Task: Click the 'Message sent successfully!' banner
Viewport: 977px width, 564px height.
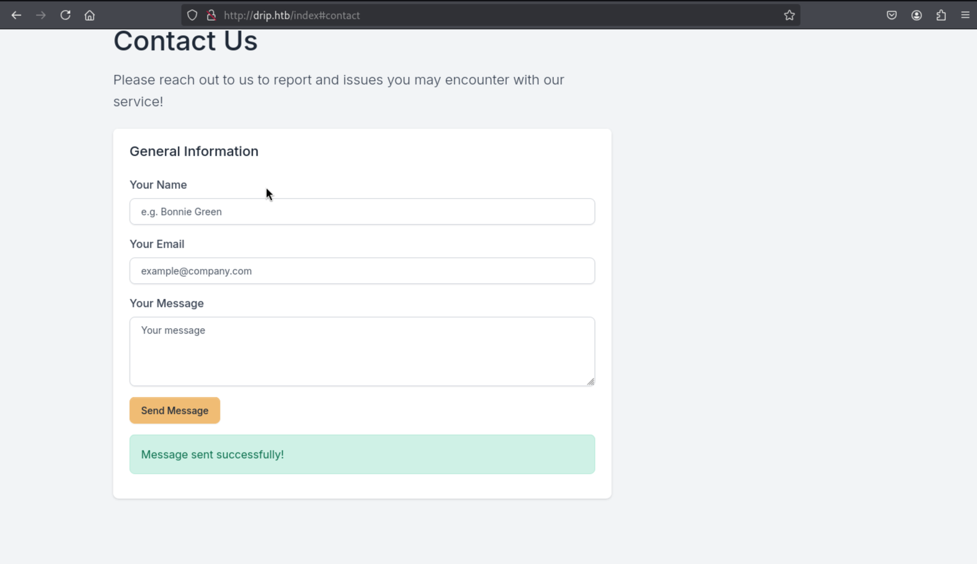Action: click(362, 454)
